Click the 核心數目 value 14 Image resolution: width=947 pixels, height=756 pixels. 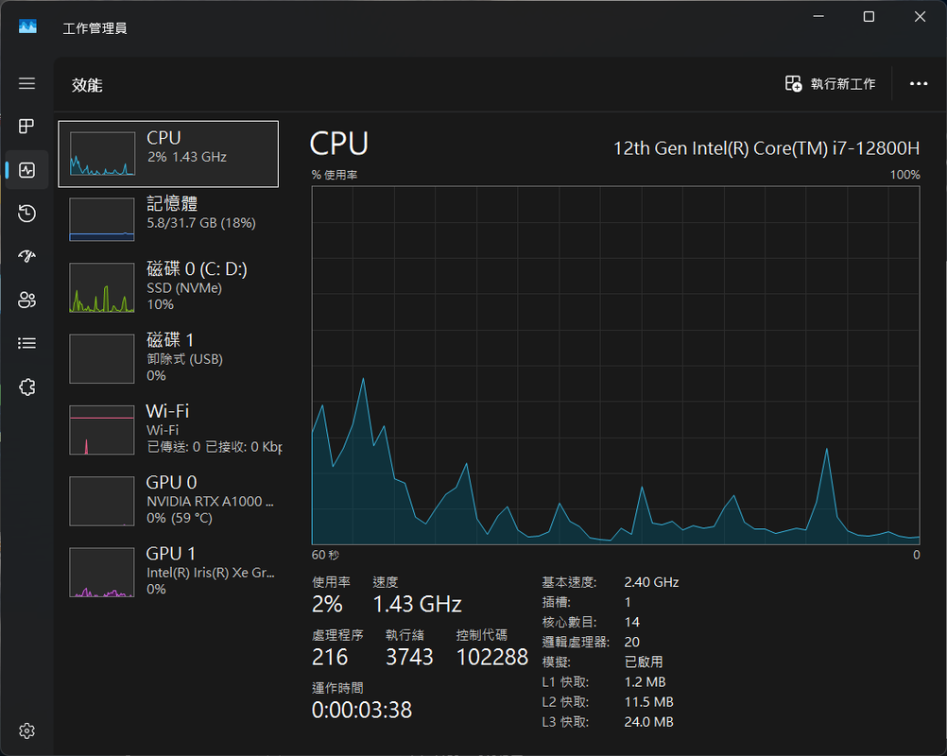(x=631, y=622)
